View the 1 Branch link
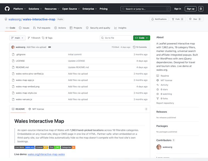208x161 pixels. click(34, 38)
